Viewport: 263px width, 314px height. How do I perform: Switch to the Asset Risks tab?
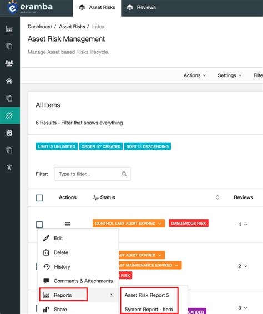click(x=97, y=7)
